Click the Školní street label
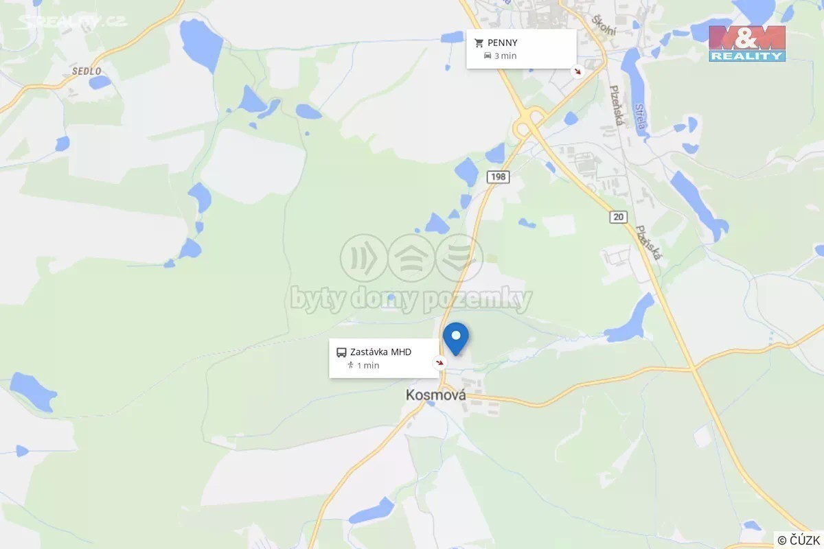 [604, 25]
